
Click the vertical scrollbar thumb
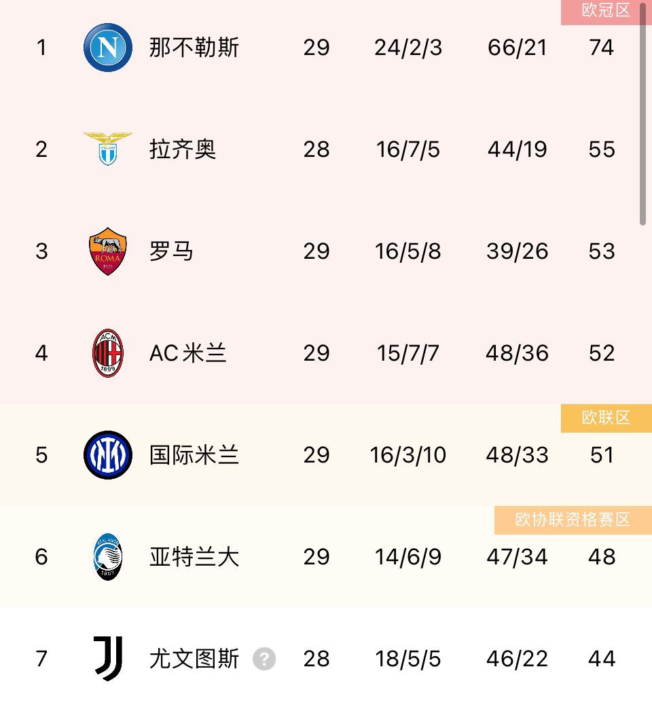pyautogui.click(x=642, y=115)
